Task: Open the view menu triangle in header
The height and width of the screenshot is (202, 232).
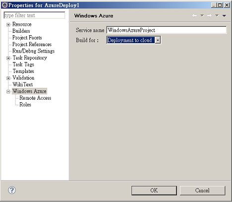Action: point(224,16)
